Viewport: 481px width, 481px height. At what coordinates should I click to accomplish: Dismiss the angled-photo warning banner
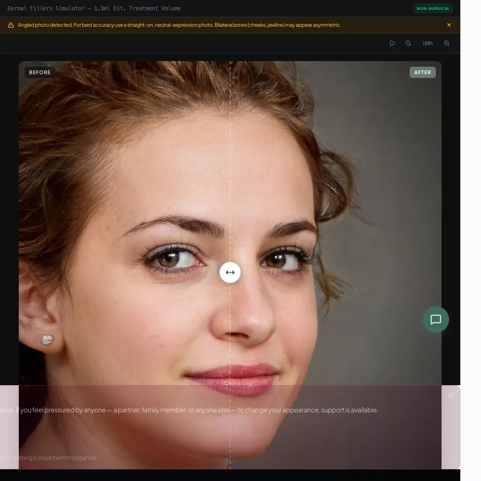pos(449,25)
